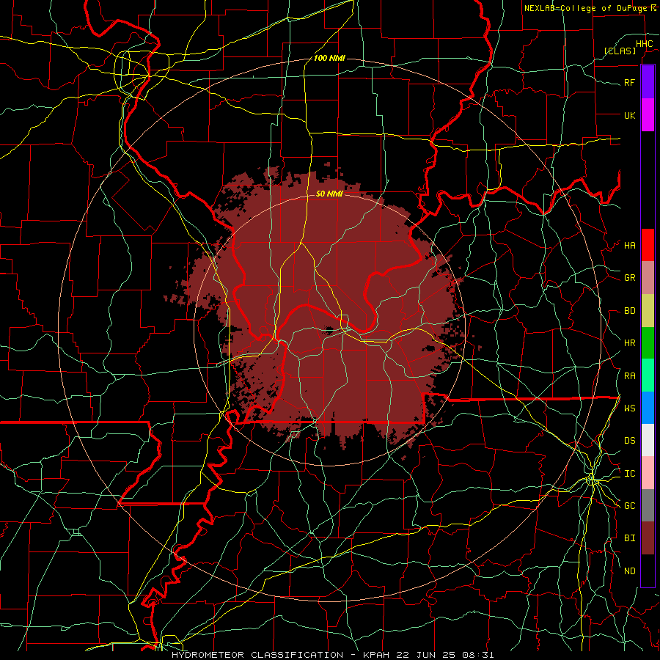This screenshot has width=660, height=660.
Task: Click the IC light pink color swatch
Action: click(x=648, y=473)
